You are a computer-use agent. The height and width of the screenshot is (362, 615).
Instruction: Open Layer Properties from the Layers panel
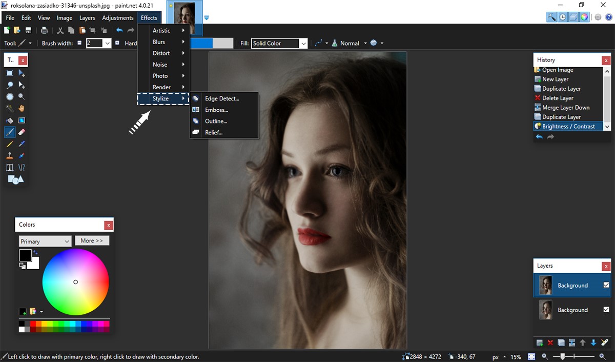605,342
